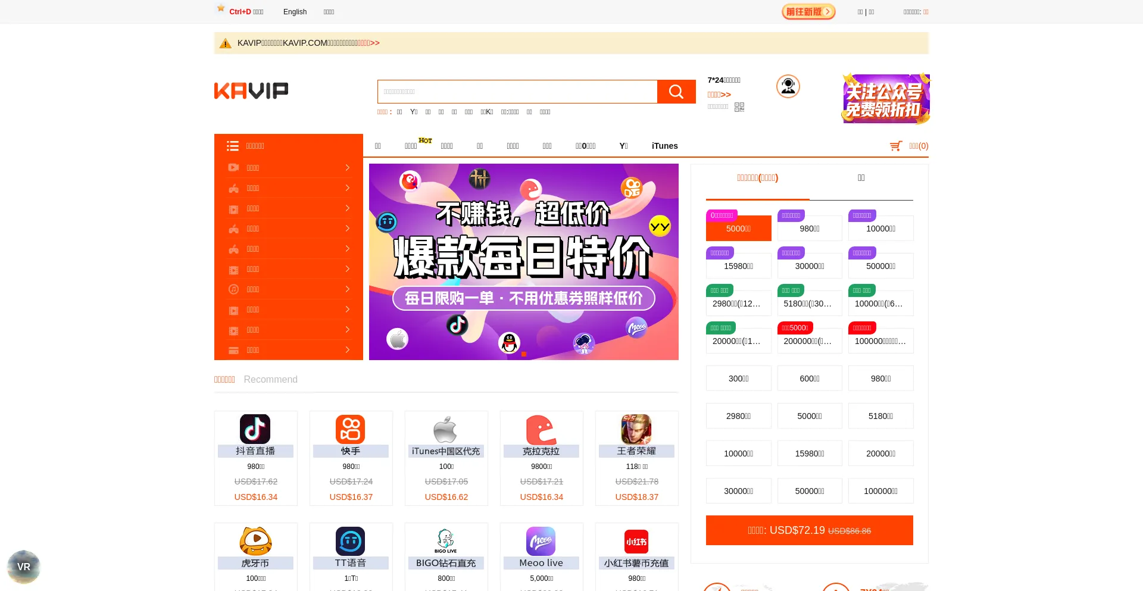Open the Apple iTunes中国区代充 product icon
The width and height of the screenshot is (1143, 591).
[x=445, y=429]
